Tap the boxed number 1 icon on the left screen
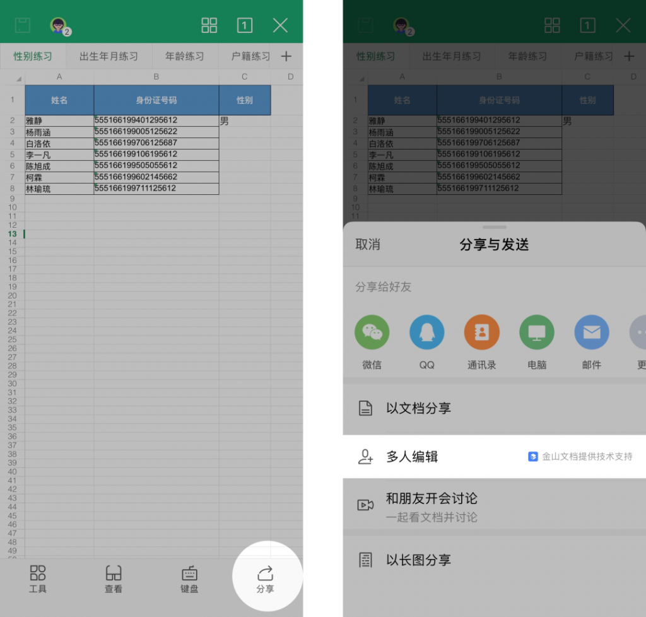 pos(245,25)
